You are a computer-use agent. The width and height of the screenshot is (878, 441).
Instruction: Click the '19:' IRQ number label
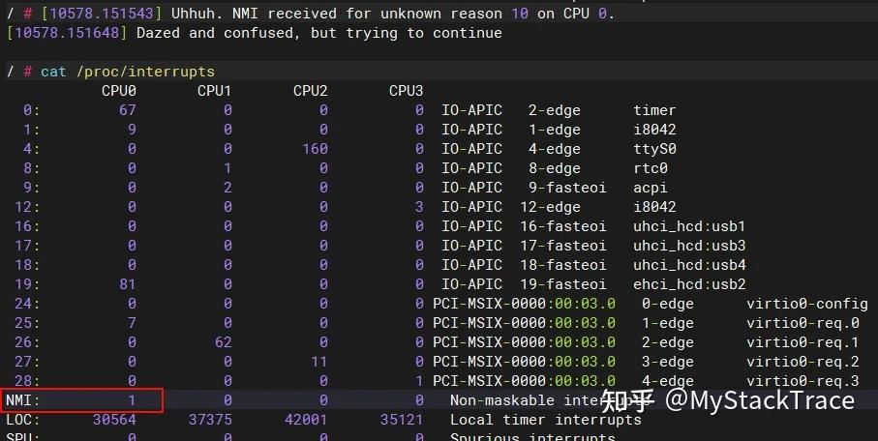pyautogui.click(x=27, y=284)
